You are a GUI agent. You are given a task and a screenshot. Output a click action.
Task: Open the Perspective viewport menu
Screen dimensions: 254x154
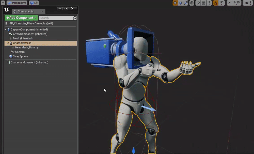point(17,3)
